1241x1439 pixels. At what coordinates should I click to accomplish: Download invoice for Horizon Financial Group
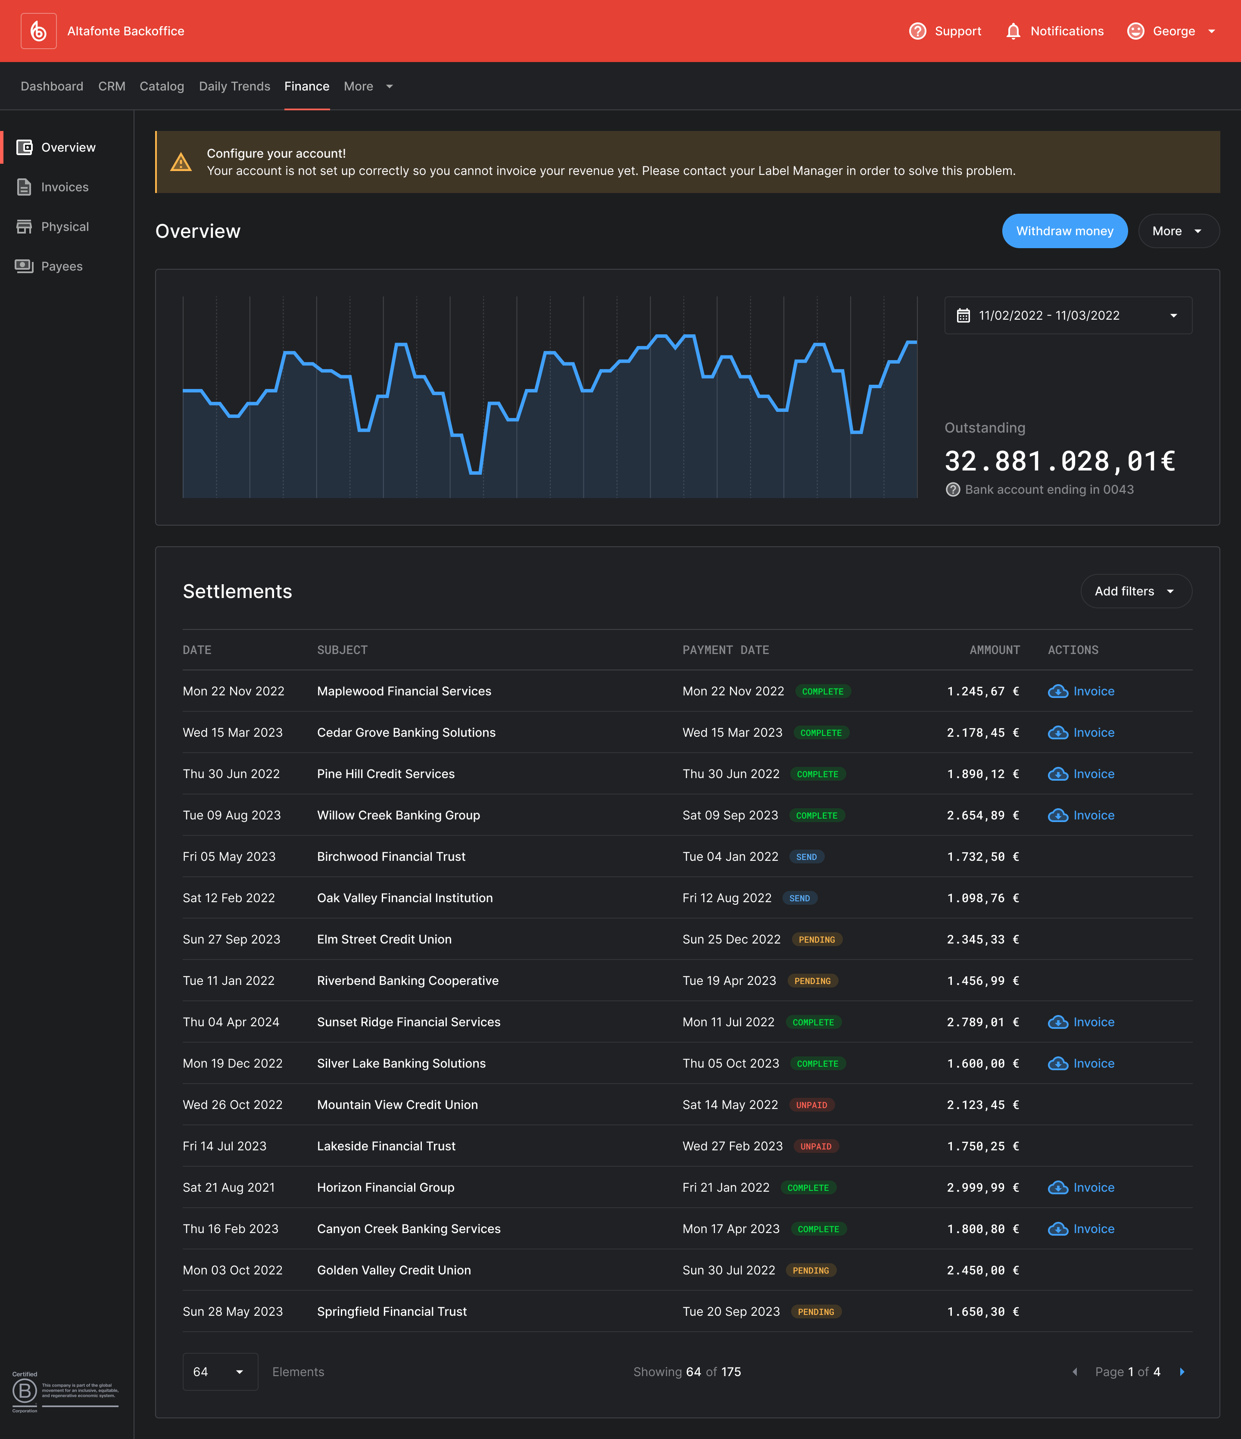pyautogui.click(x=1081, y=1187)
